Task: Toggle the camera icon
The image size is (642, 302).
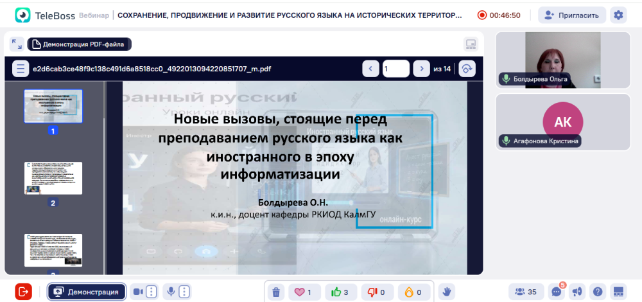Action: coord(139,292)
